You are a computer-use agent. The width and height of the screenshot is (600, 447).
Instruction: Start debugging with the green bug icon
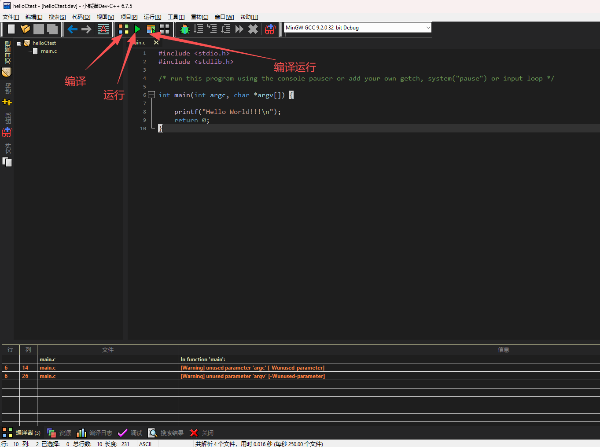pyautogui.click(x=185, y=29)
